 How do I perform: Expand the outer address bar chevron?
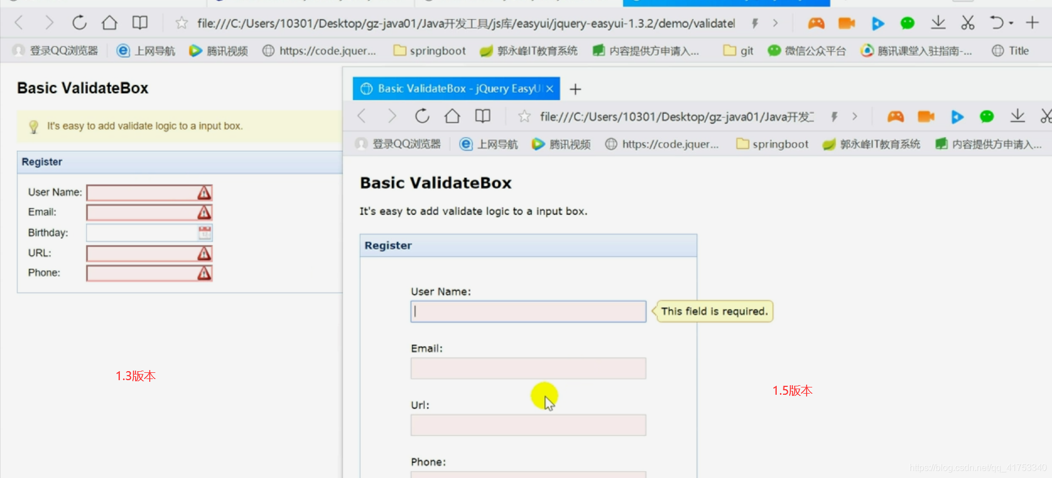pos(775,23)
